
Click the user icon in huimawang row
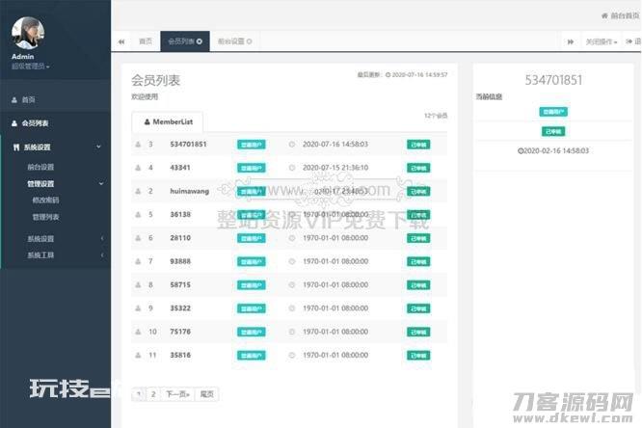138,191
